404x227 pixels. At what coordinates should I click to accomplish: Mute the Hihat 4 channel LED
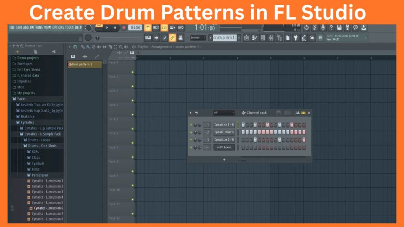[191, 132]
